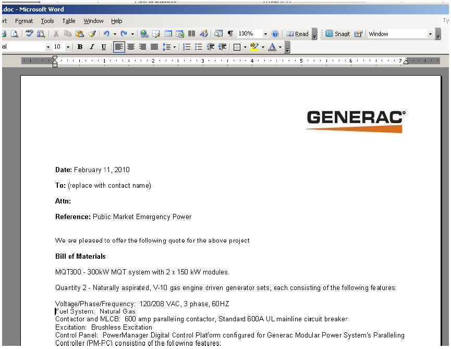Click into the Zoom percentage field
This screenshot has height=349, width=451.
coord(249,34)
